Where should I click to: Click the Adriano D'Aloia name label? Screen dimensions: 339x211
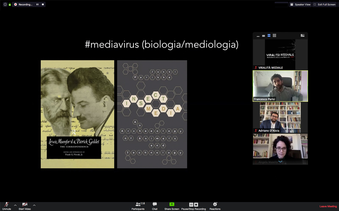coord(269,131)
